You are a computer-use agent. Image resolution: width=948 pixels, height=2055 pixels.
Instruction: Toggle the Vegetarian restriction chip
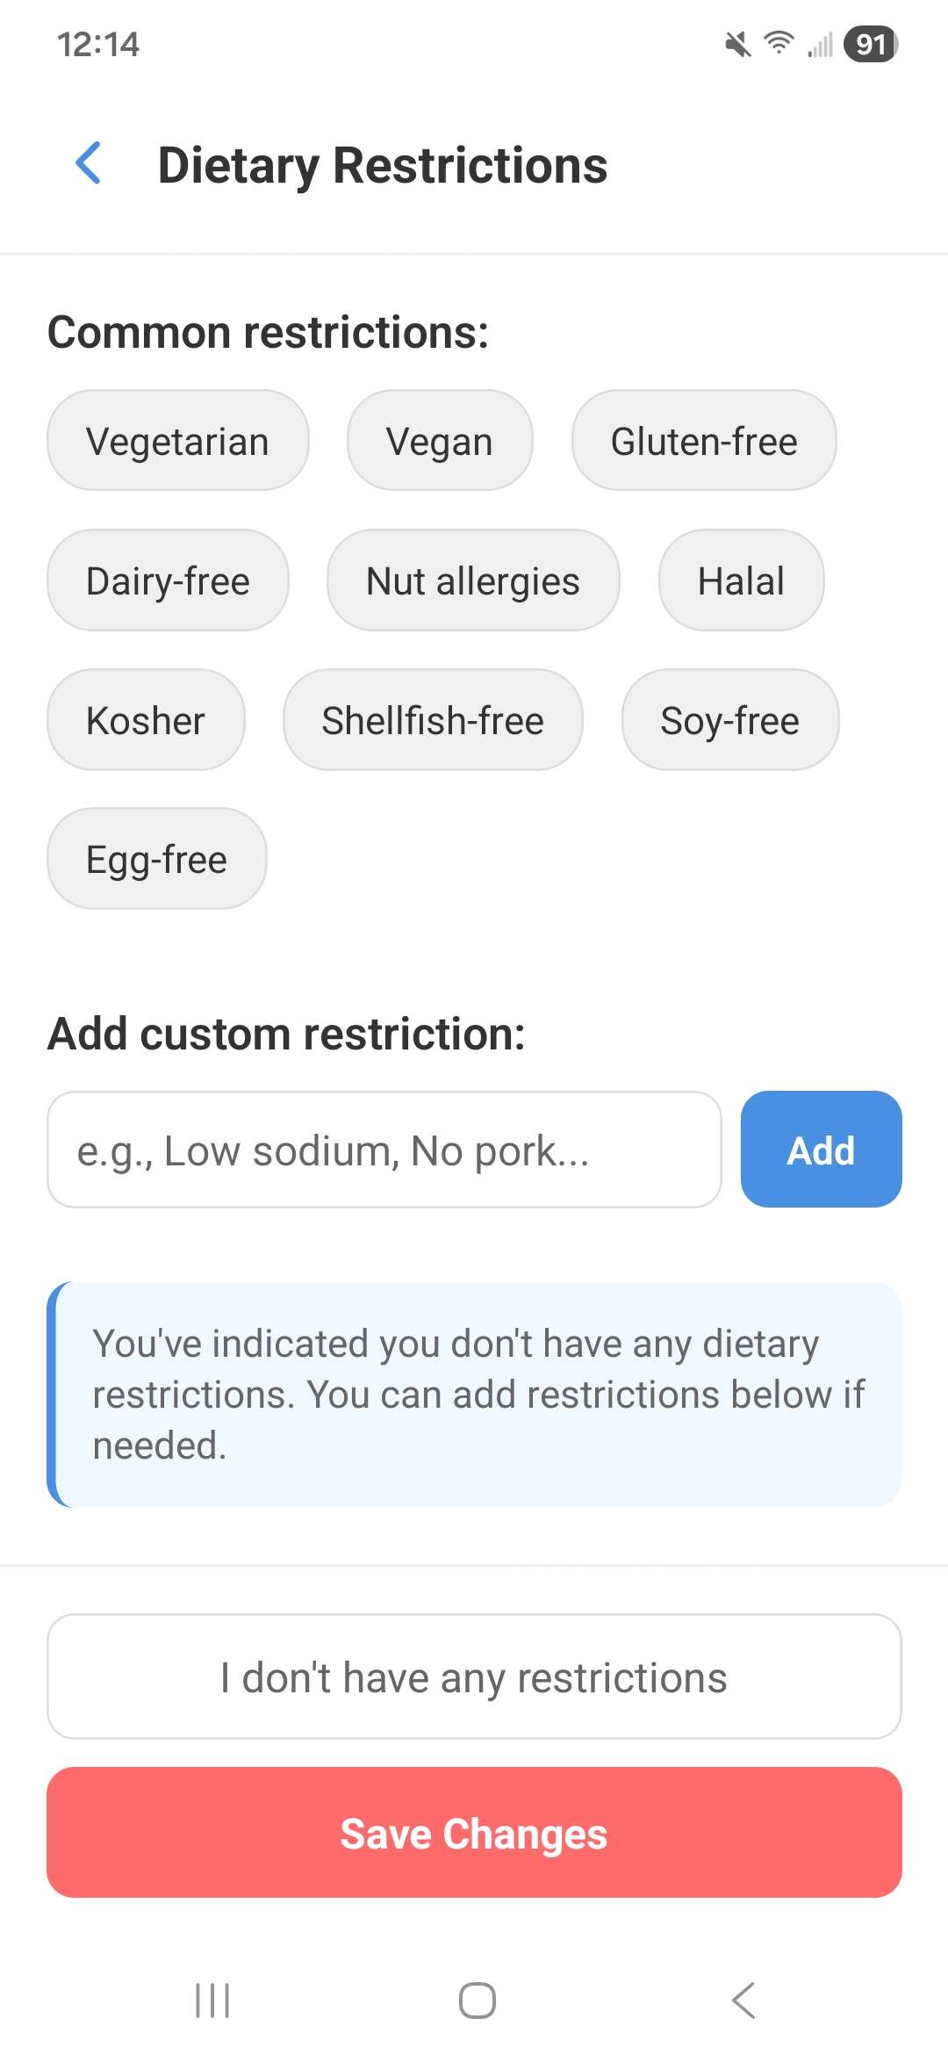click(x=178, y=440)
